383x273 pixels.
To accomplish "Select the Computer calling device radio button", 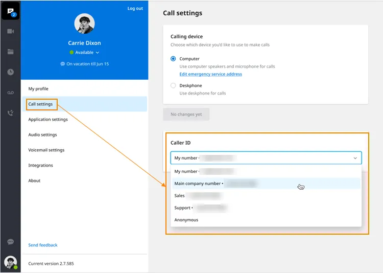I will pos(173,59).
